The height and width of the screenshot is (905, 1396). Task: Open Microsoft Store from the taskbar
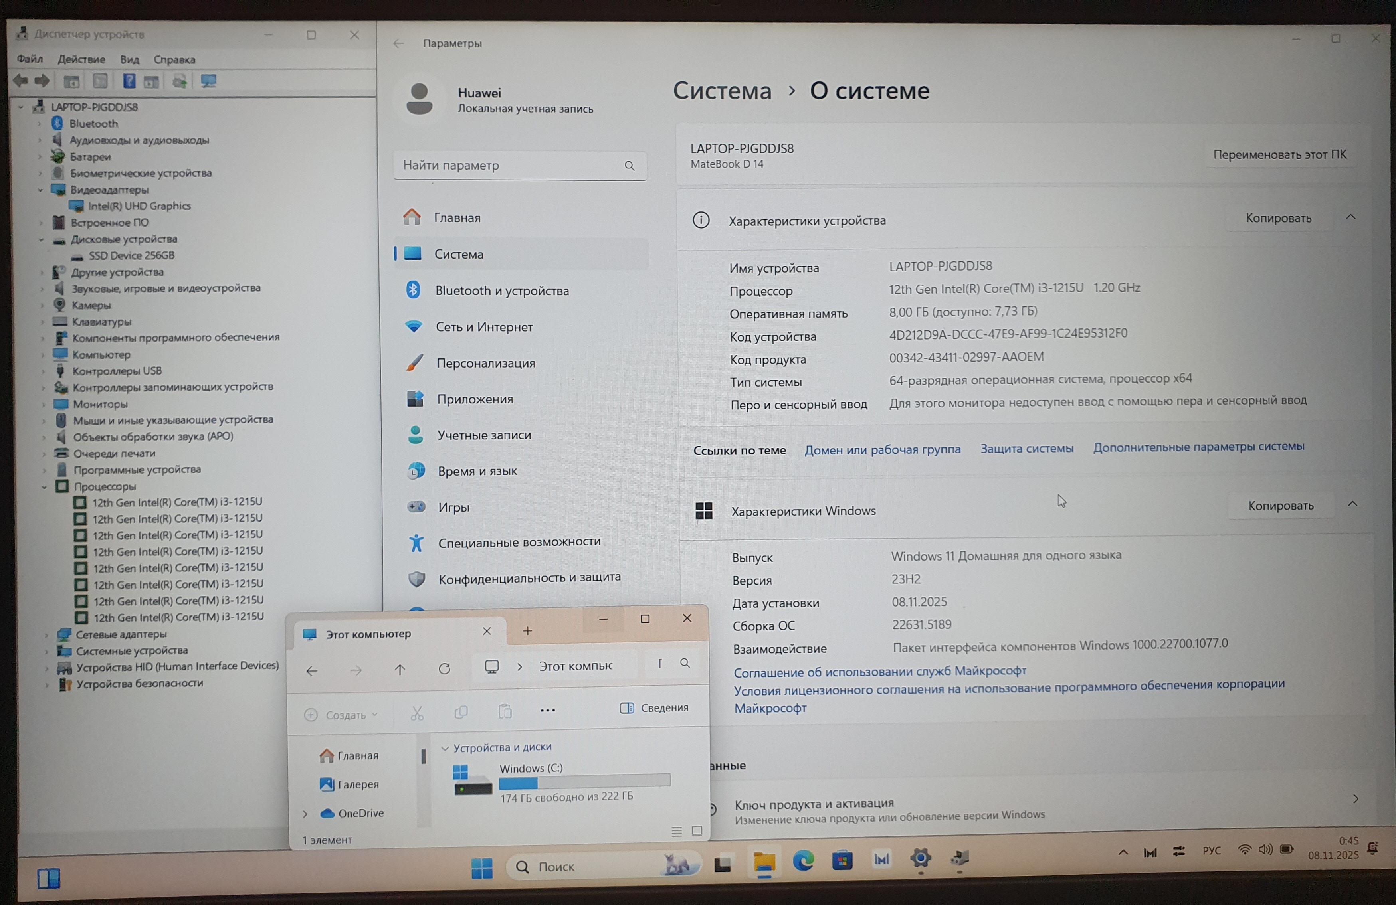click(842, 860)
